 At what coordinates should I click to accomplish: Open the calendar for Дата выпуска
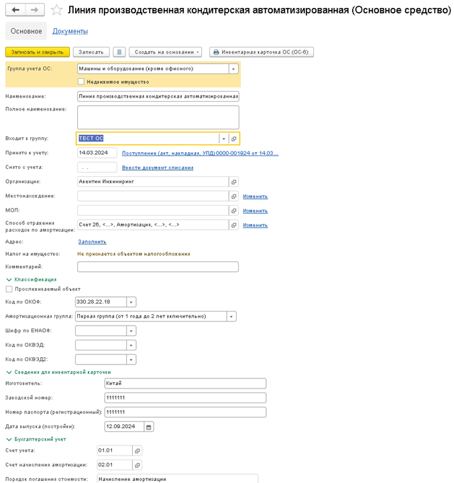tap(149, 427)
